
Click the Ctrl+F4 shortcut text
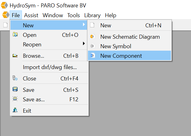click(69, 79)
